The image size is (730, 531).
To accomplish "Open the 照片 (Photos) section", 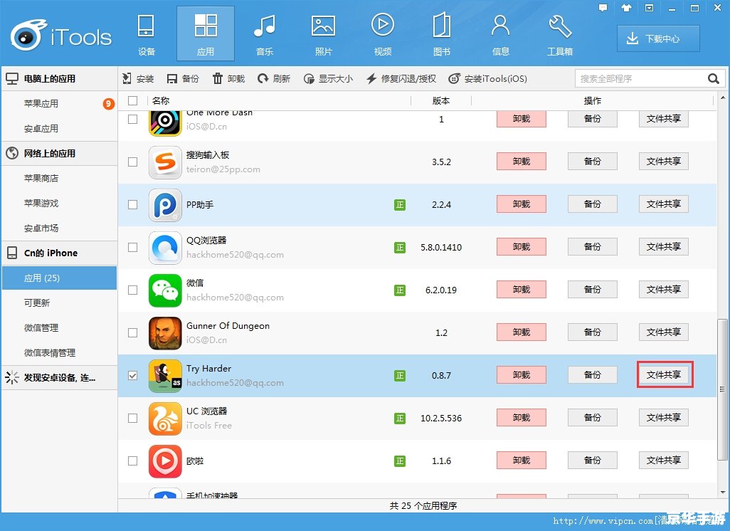I will click(x=324, y=34).
